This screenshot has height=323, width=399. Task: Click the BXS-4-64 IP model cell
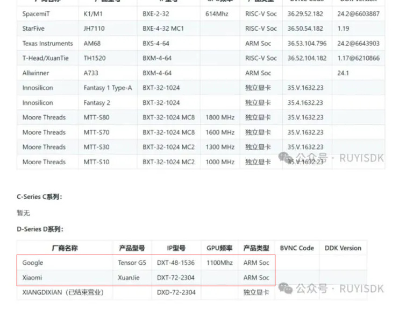pos(156,44)
